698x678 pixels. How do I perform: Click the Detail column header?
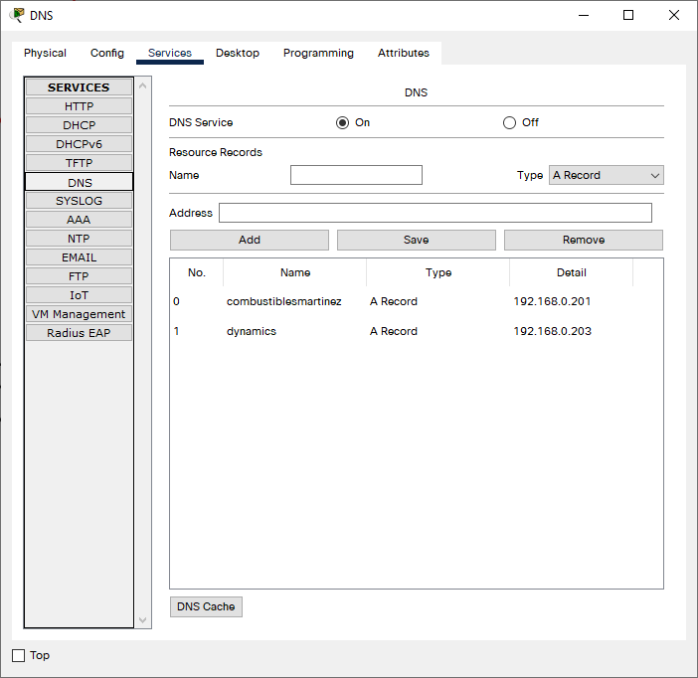point(571,273)
